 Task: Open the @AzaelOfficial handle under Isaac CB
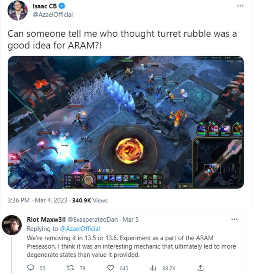[53, 15]
